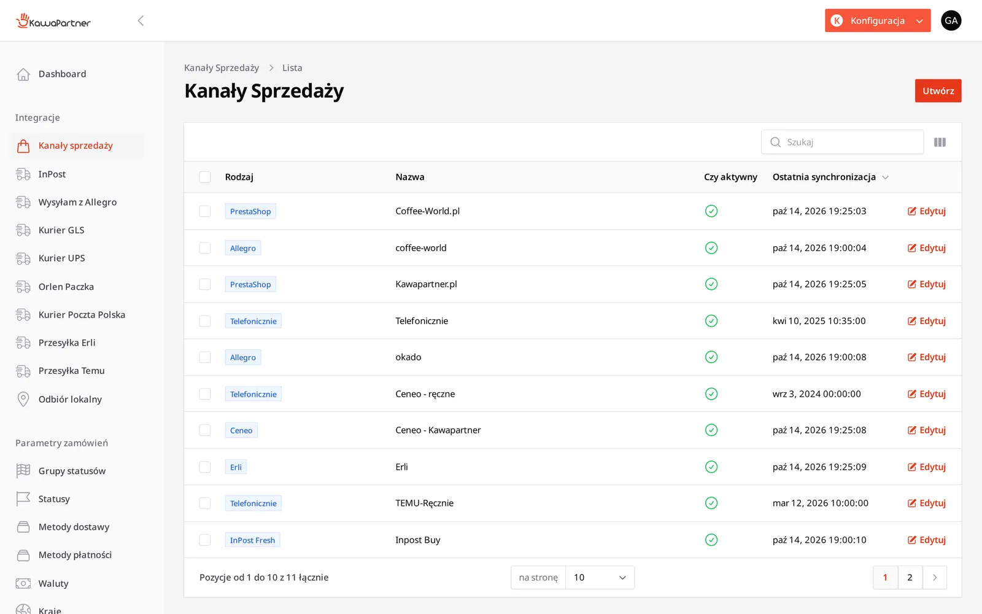Click the Utwórz button

938,91
